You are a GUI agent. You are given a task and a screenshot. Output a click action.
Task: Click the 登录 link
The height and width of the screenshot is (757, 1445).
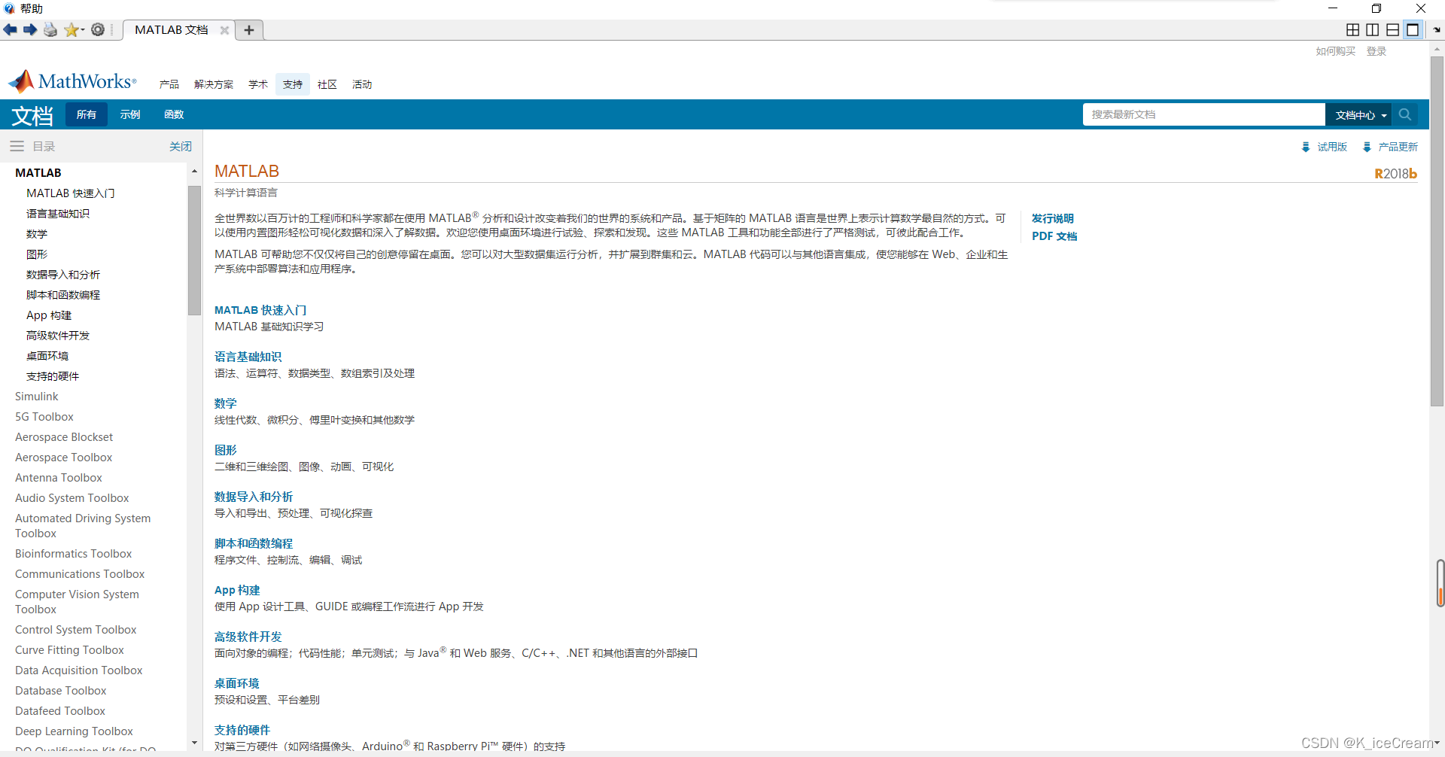tap(1377, 51)
